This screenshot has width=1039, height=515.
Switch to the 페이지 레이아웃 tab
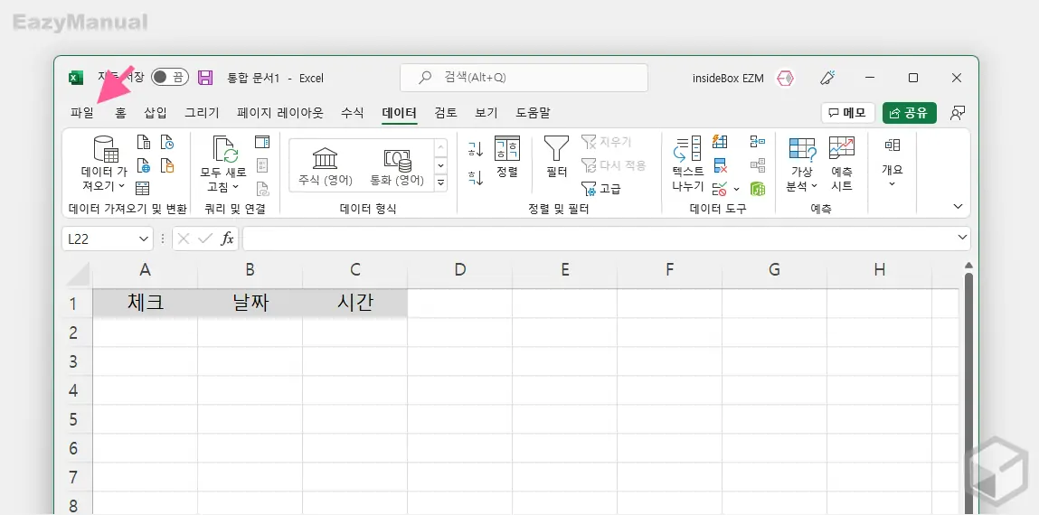[279, 113]
